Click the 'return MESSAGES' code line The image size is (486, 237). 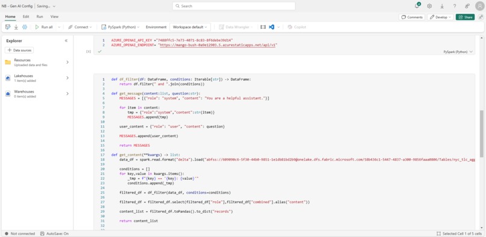coord(134,146)
